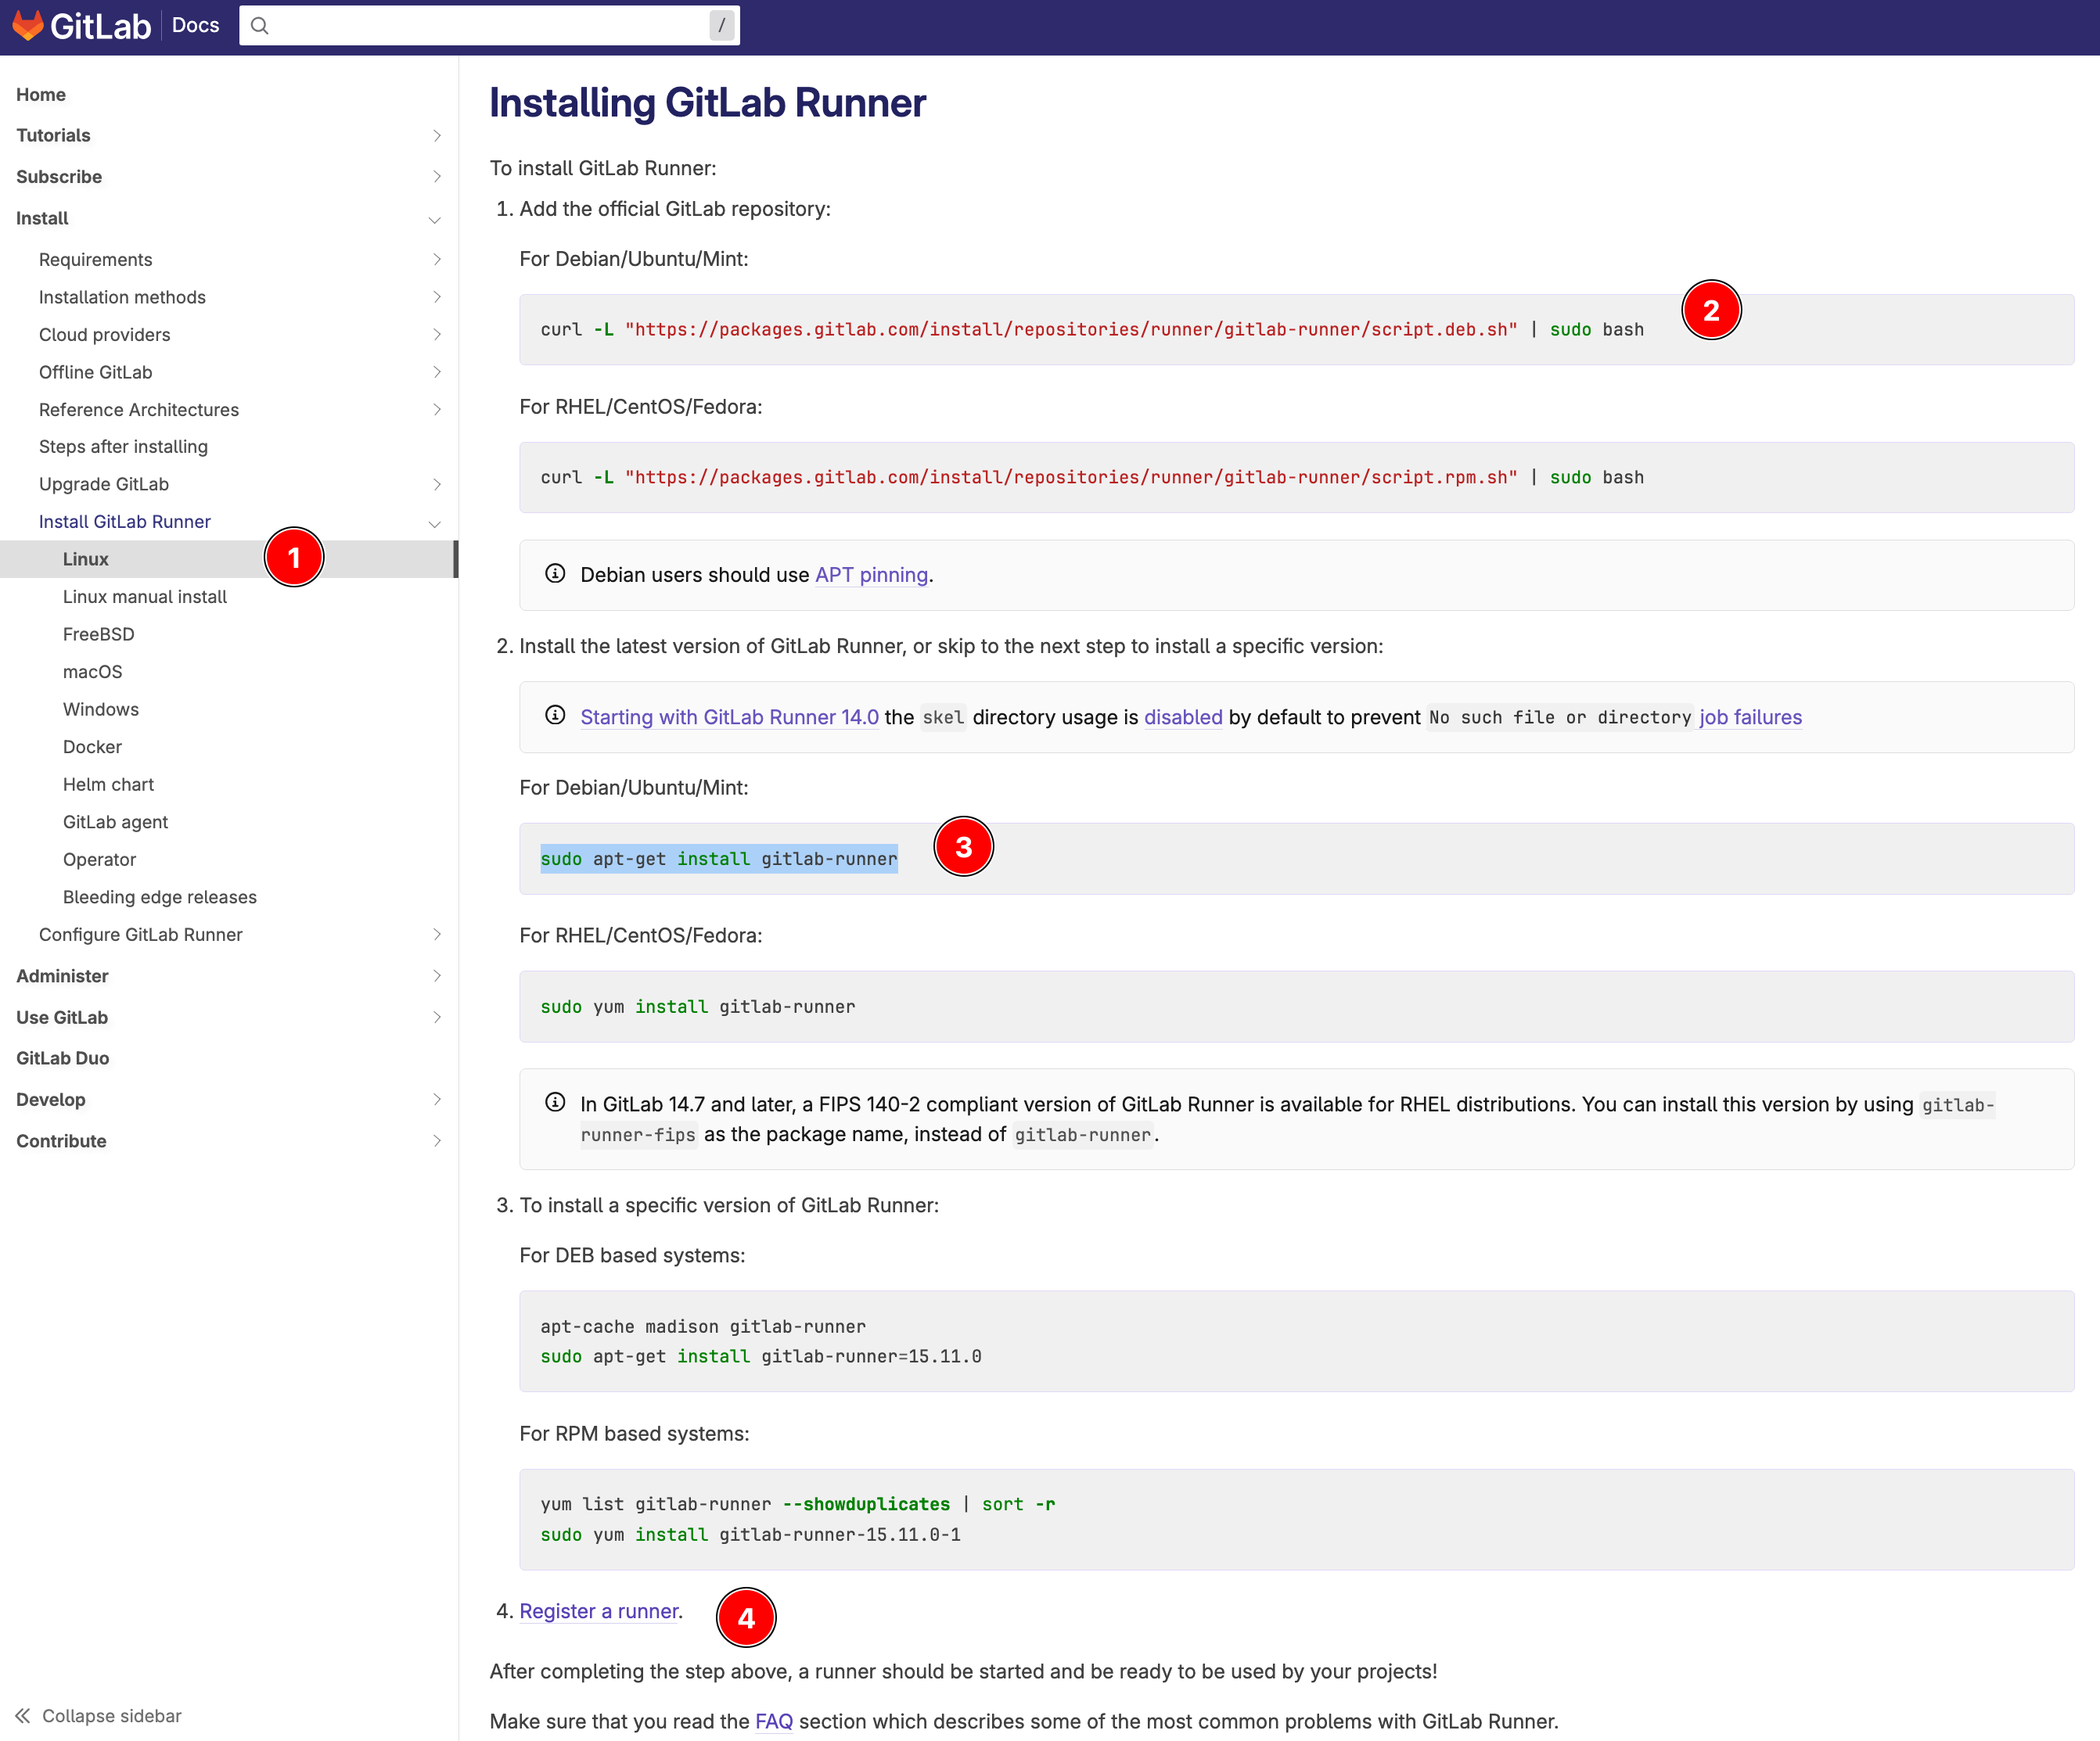Click the GitLab fox logo
This screenshot has width=2100, height=1741.
(x=27, y=25)
